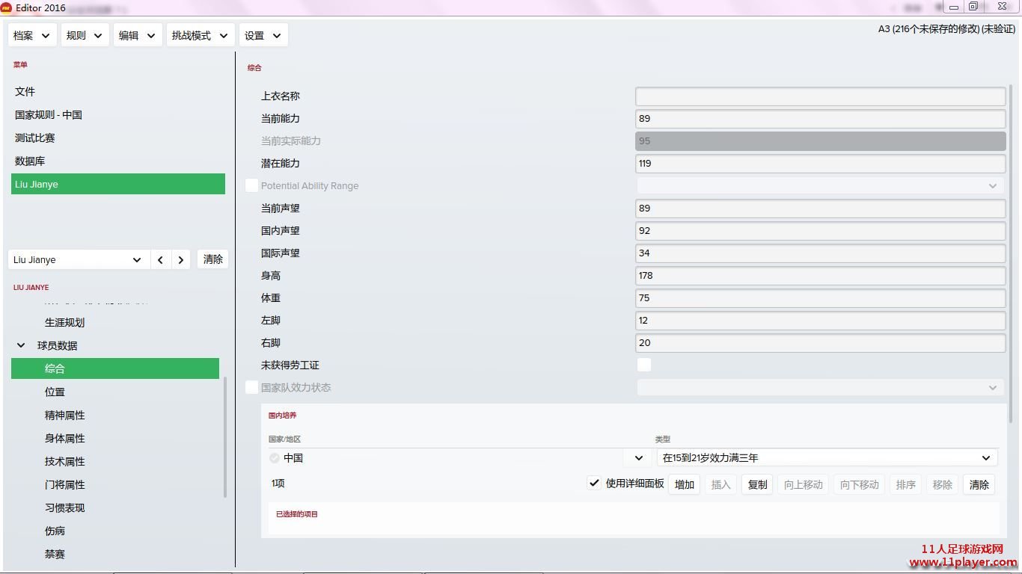Open the 国家队效力状态 dropdown
The image size is (1022, 574).
click(x=820, y=387)
